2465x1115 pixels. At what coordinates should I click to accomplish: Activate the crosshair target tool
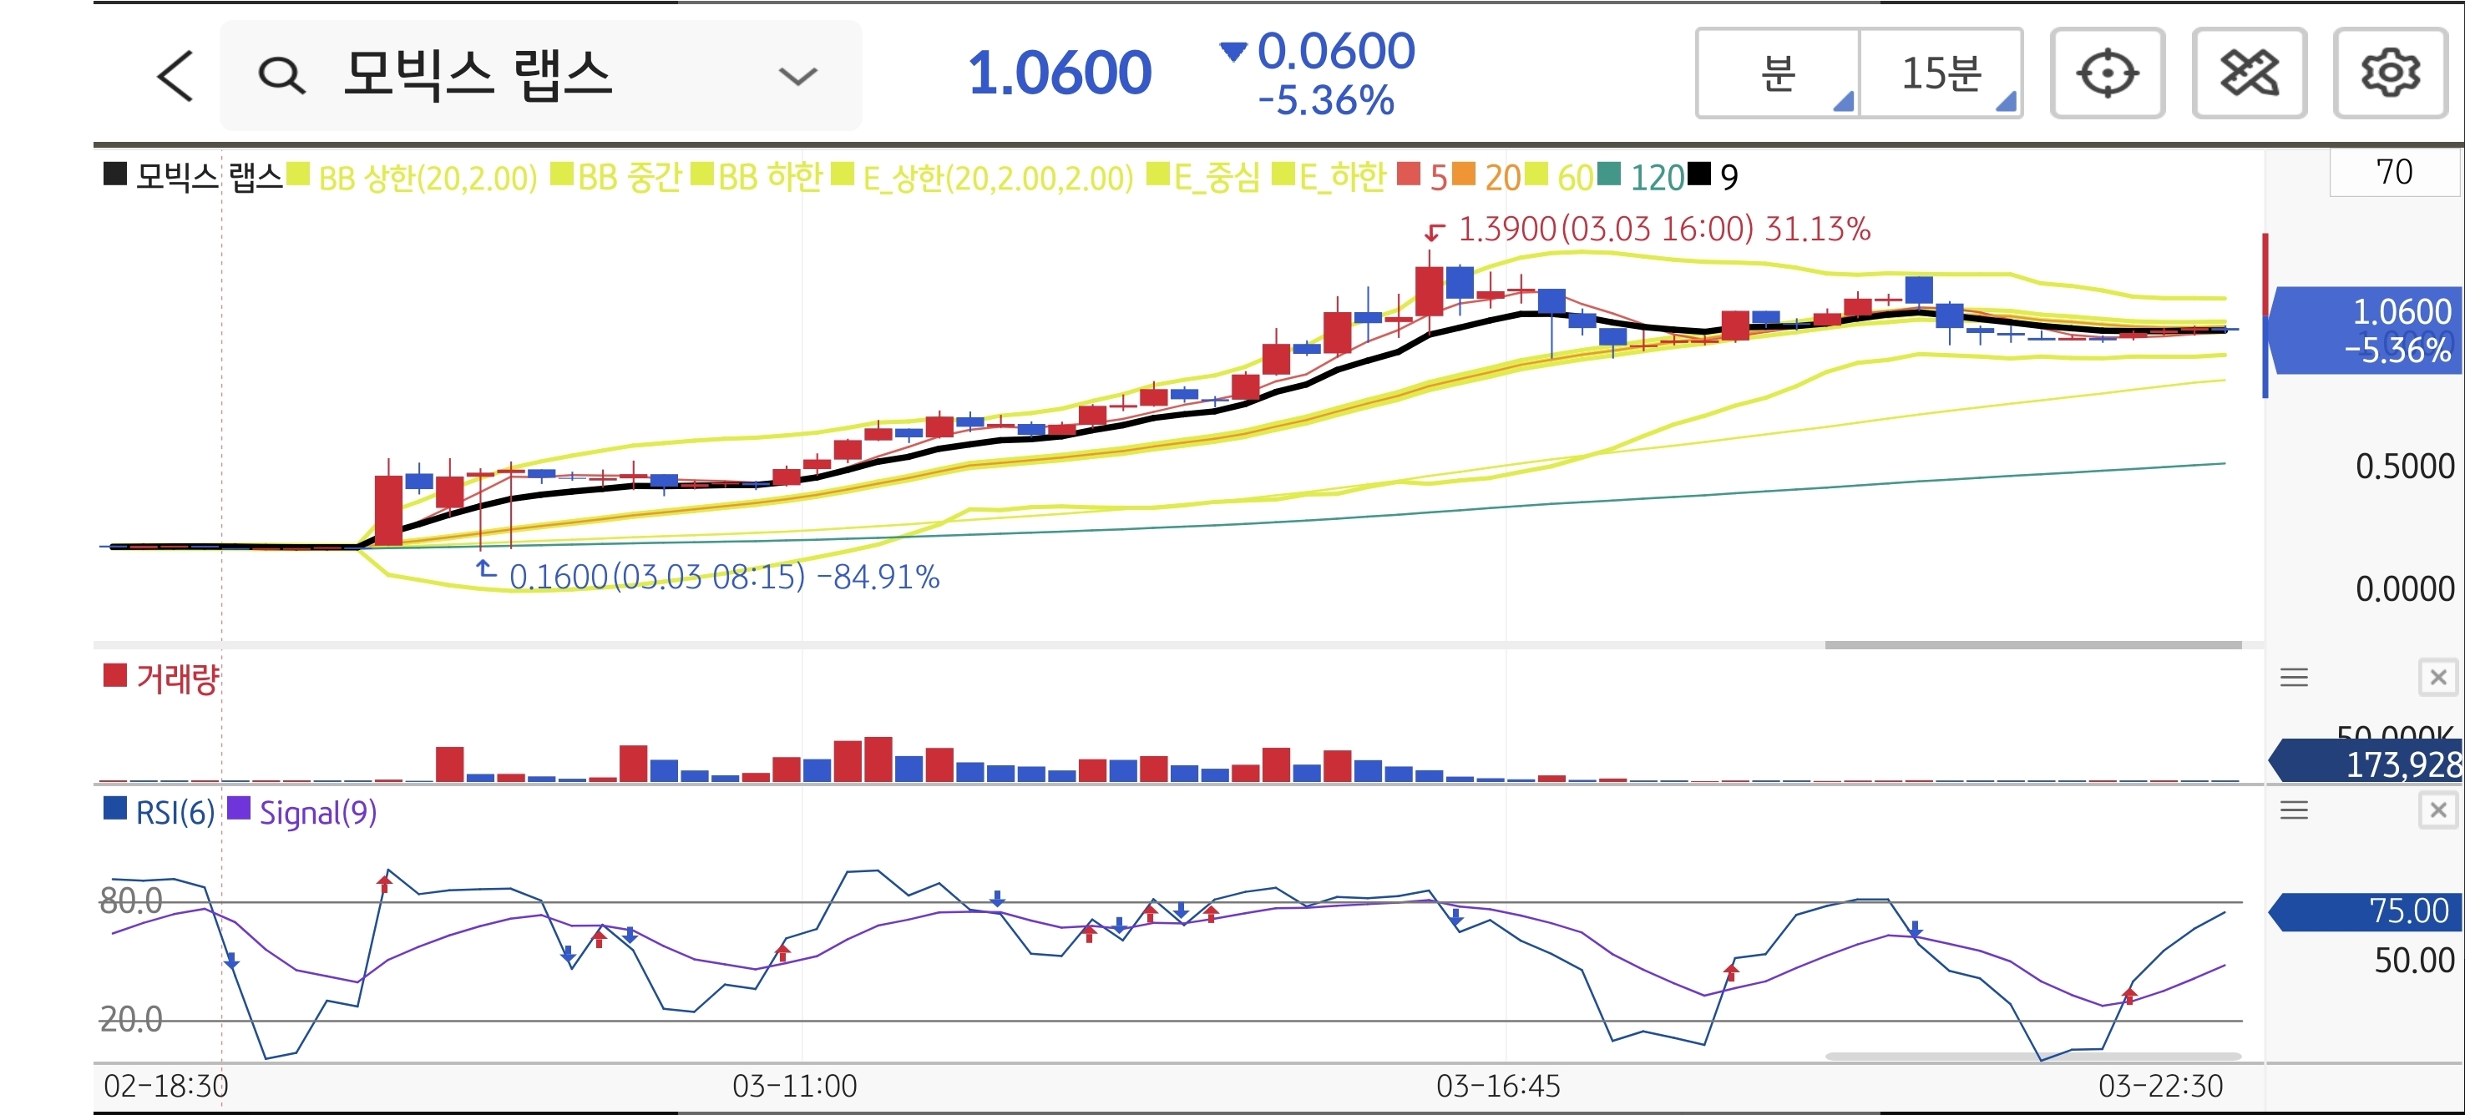pyautogui.click(x=2107, y=73)
